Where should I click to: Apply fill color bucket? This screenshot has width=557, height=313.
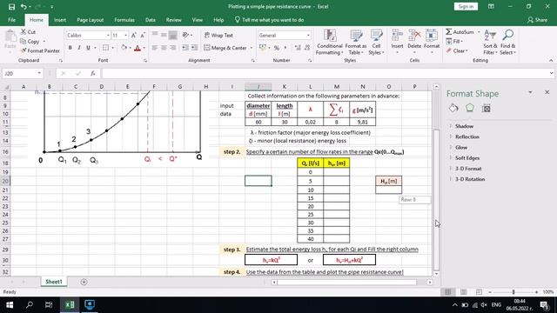pyautogui.click(x=124, y=48)
